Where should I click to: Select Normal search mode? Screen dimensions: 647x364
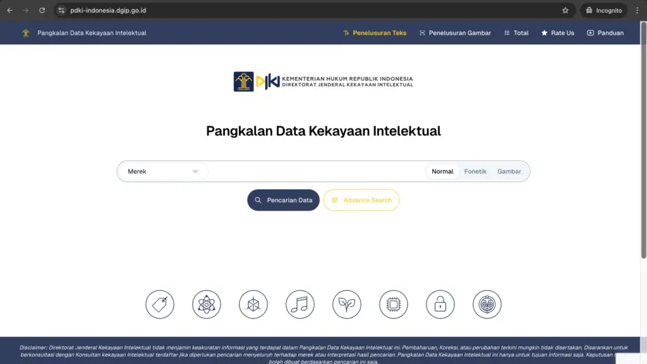point(442,171)
